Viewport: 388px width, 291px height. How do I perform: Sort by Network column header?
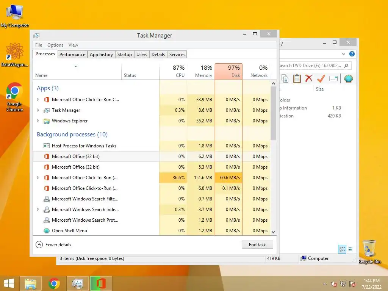click(256, 71)
